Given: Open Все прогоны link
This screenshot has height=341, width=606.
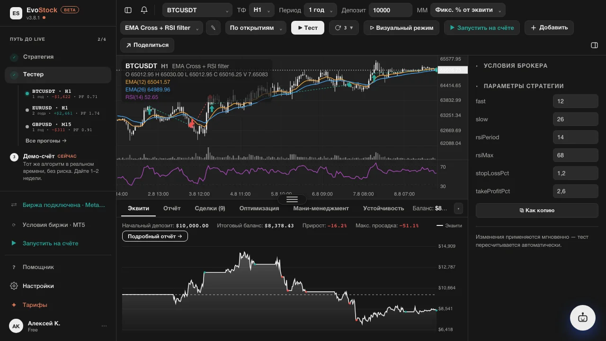Looking at the screenshot, I should [46, 141].
